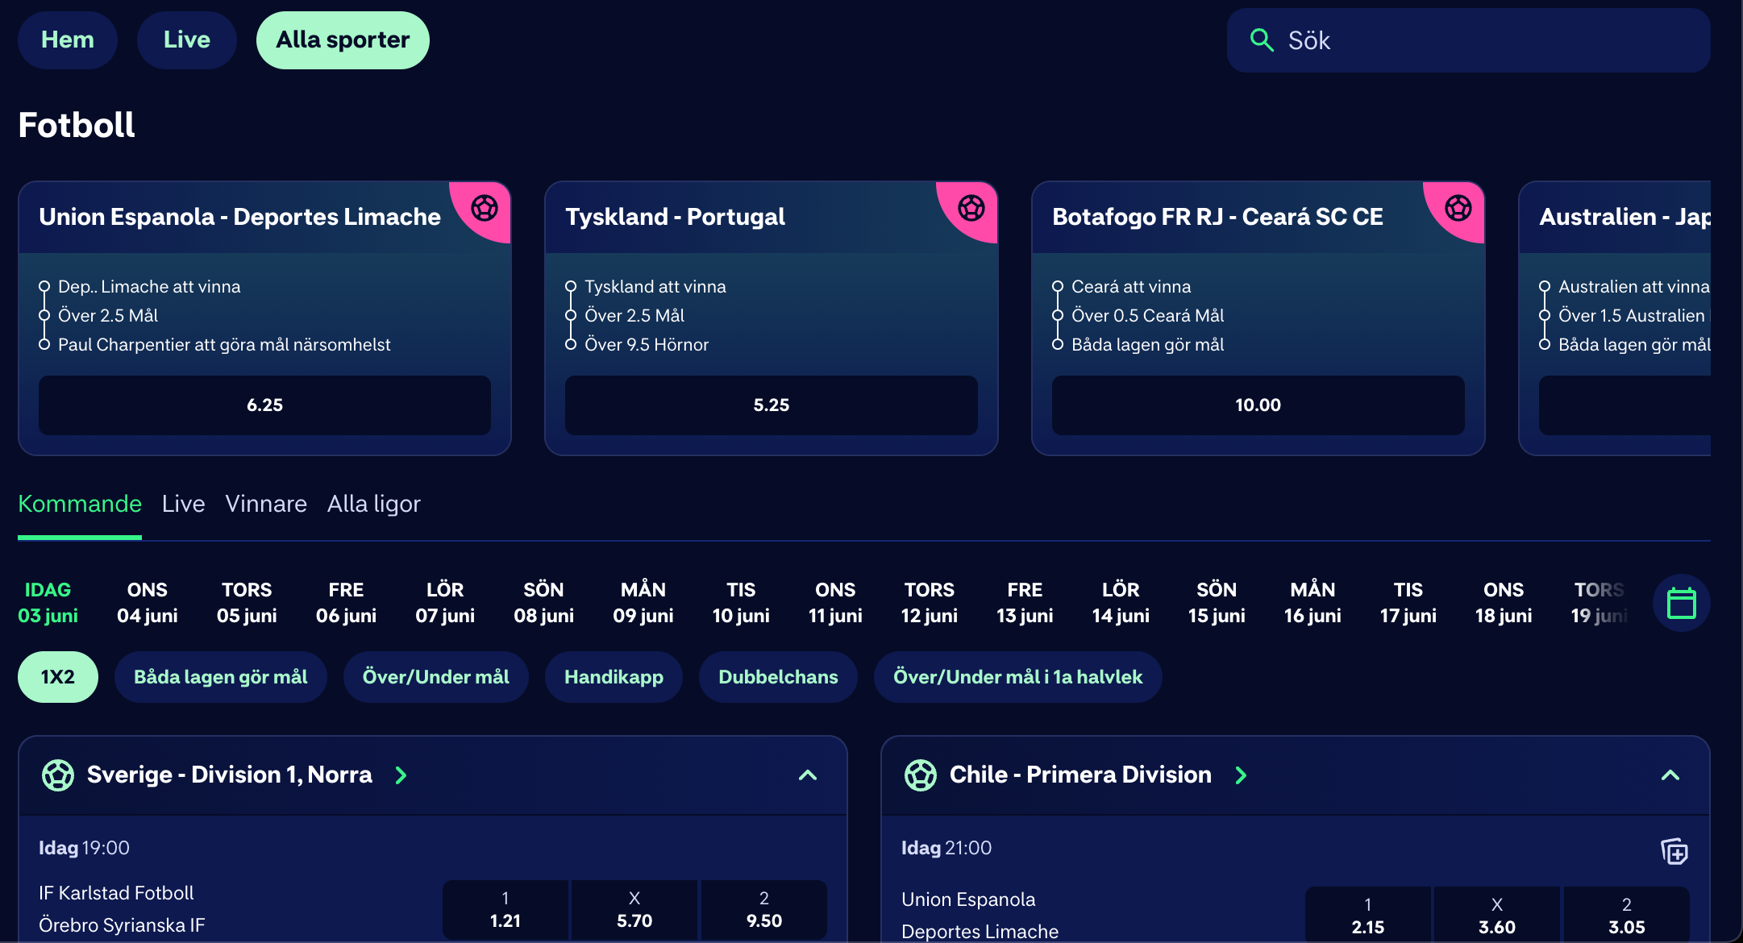
Task: Click football icon on Union Espanola card
Action: point(484,208)
